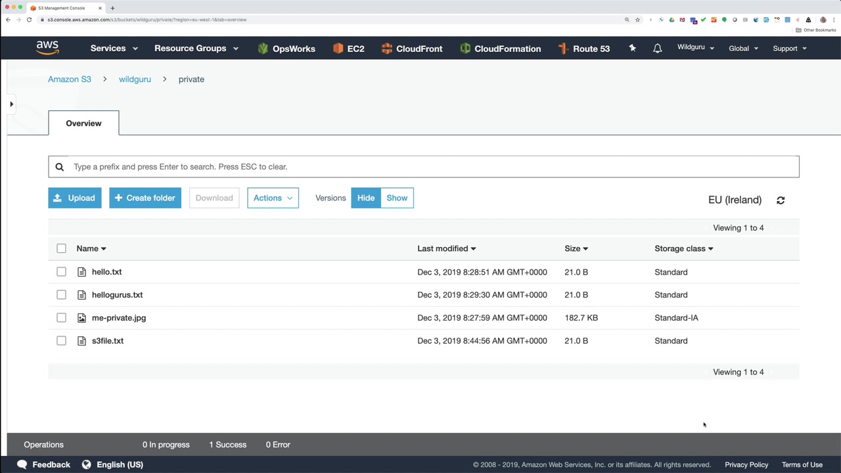
Task: Open the Resource Groups dropdown
Action: click(196, 49)
